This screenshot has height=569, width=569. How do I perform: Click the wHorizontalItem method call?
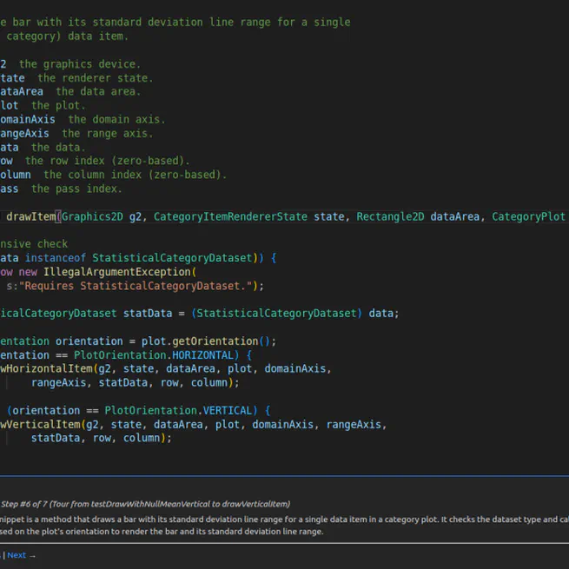[46, 368]
